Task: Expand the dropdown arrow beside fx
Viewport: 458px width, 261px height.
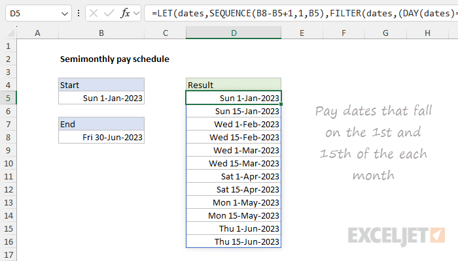Action: [x=136, y=14]
